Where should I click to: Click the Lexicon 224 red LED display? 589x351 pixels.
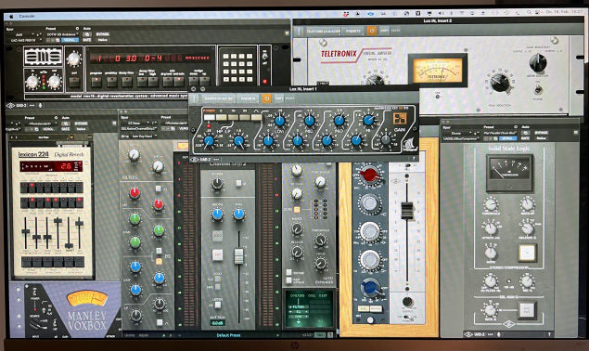(x=51, y=166)
